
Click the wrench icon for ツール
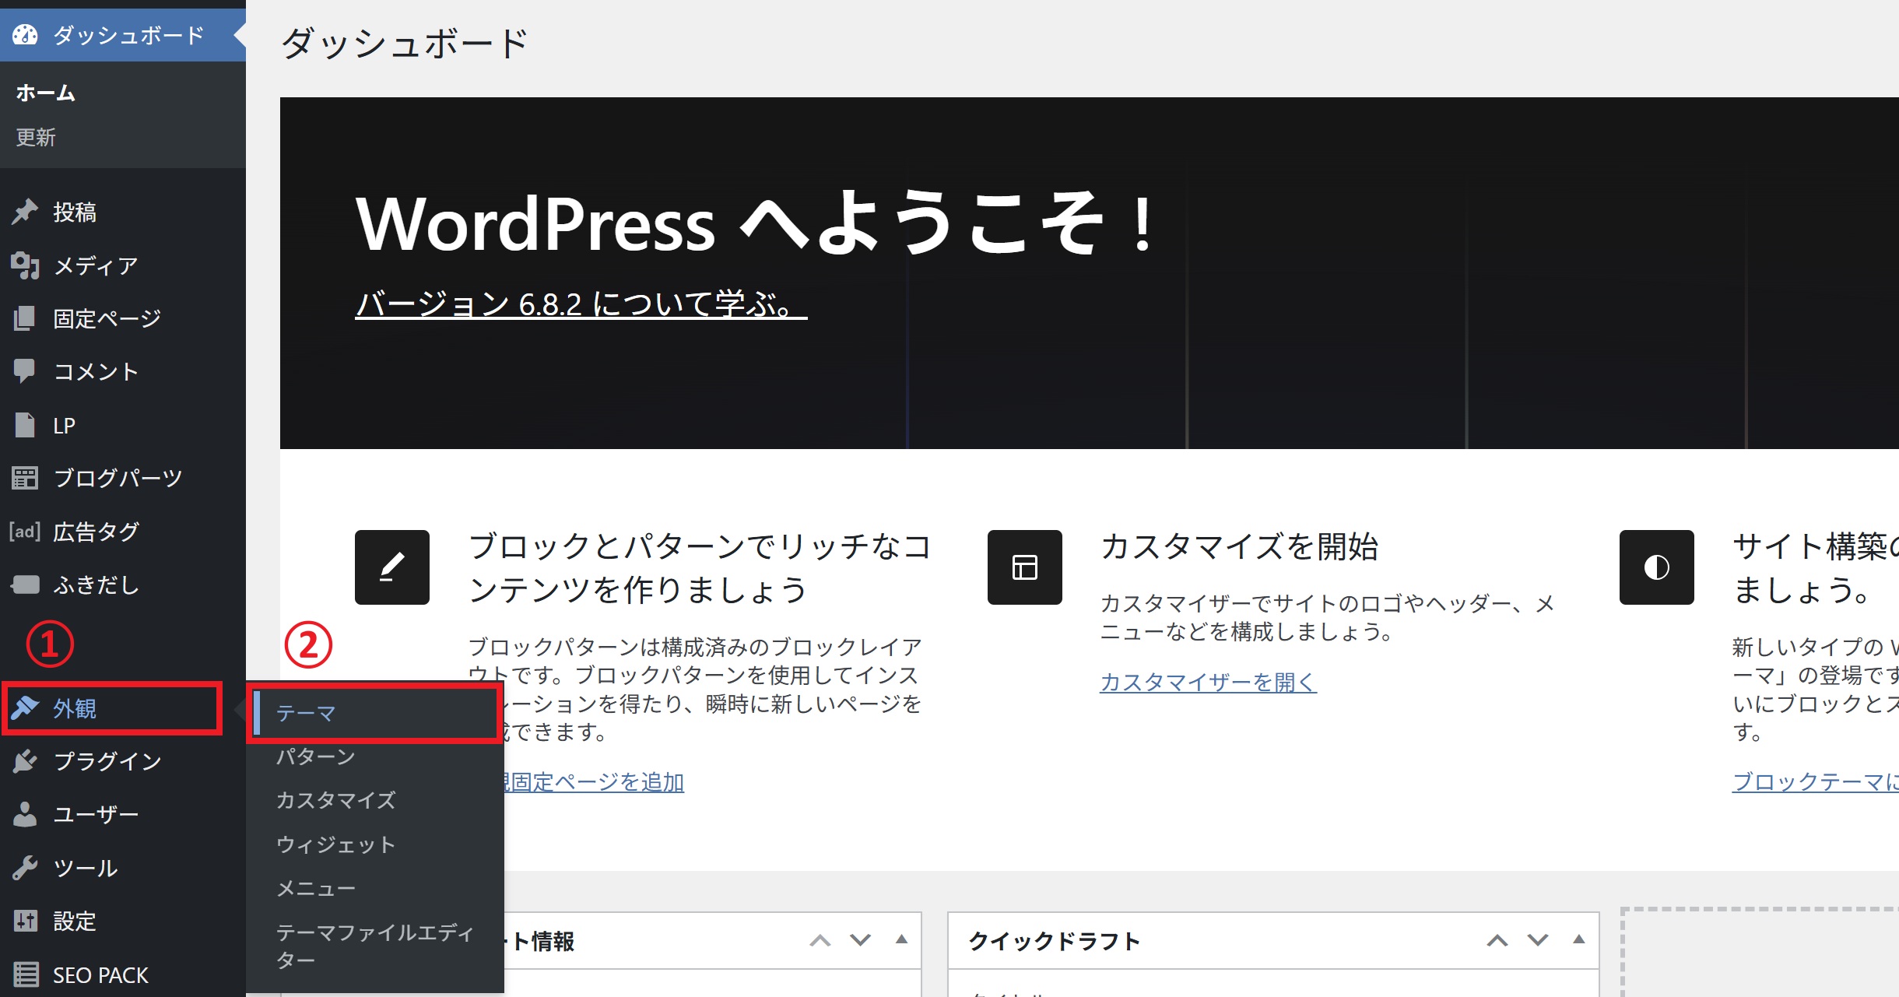pos(25,868)
